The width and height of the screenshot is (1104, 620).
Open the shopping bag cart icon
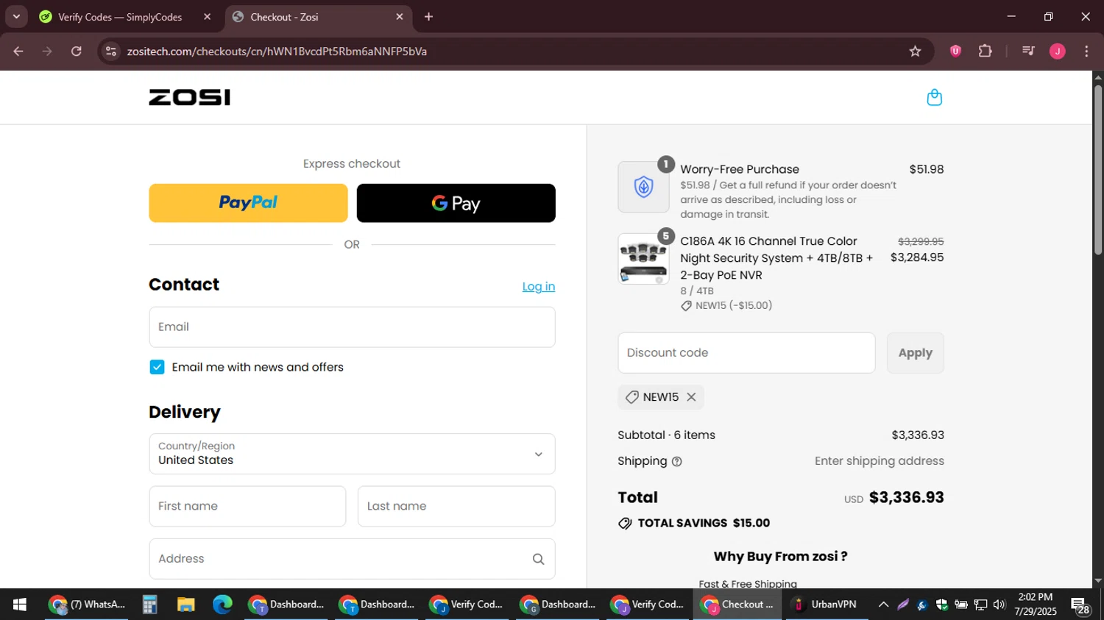(934, 97)
